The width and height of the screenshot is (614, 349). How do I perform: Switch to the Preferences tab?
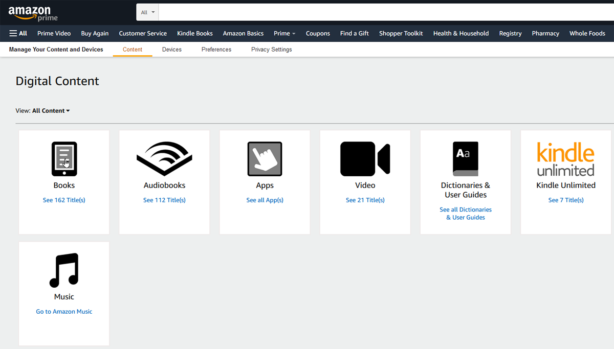point(216,49)
